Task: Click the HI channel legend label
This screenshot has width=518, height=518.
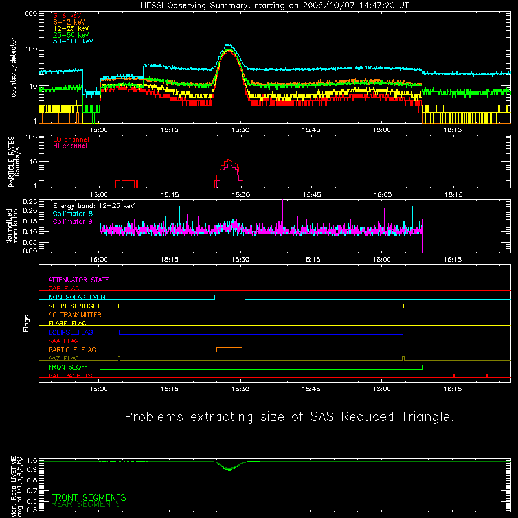Action: tap(70, 146)
